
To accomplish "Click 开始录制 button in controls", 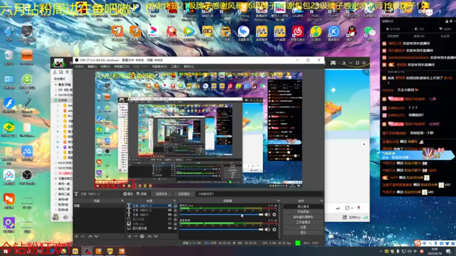I will 303,212.
